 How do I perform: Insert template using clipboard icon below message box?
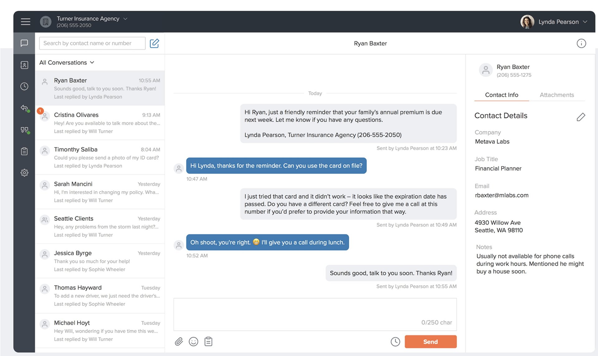click(x=208, y=342)
